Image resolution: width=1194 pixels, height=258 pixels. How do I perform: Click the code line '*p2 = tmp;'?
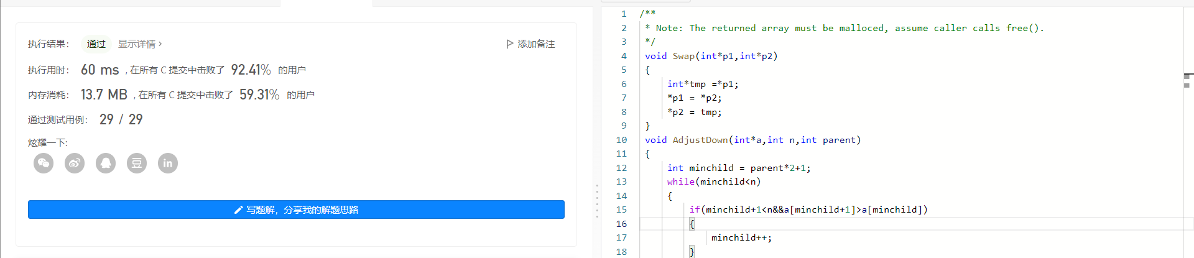tap(695, 112)
